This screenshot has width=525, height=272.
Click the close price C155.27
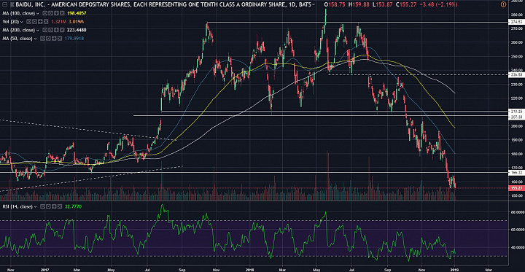pyautogui.click(x=406, y=4)
